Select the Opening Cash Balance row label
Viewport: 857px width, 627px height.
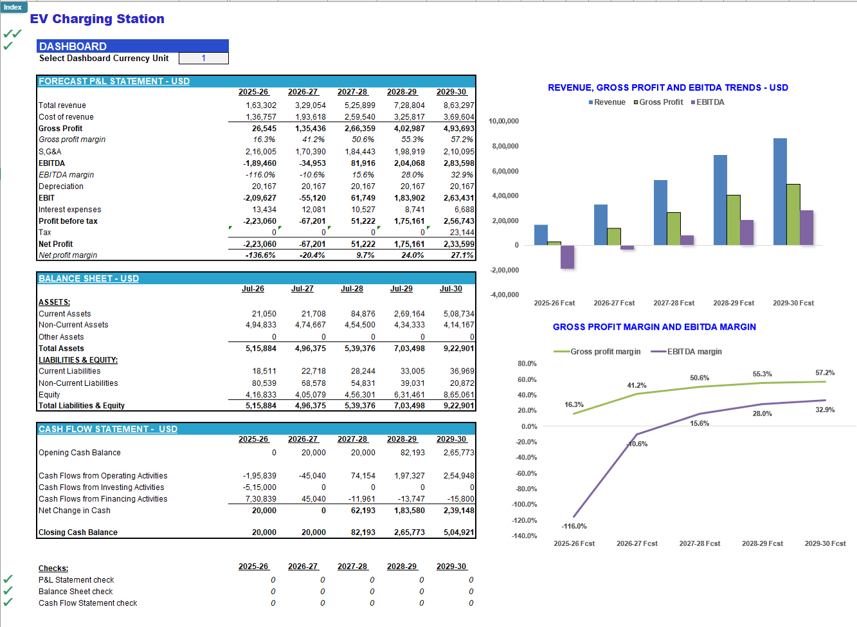(x=80, y=453)
